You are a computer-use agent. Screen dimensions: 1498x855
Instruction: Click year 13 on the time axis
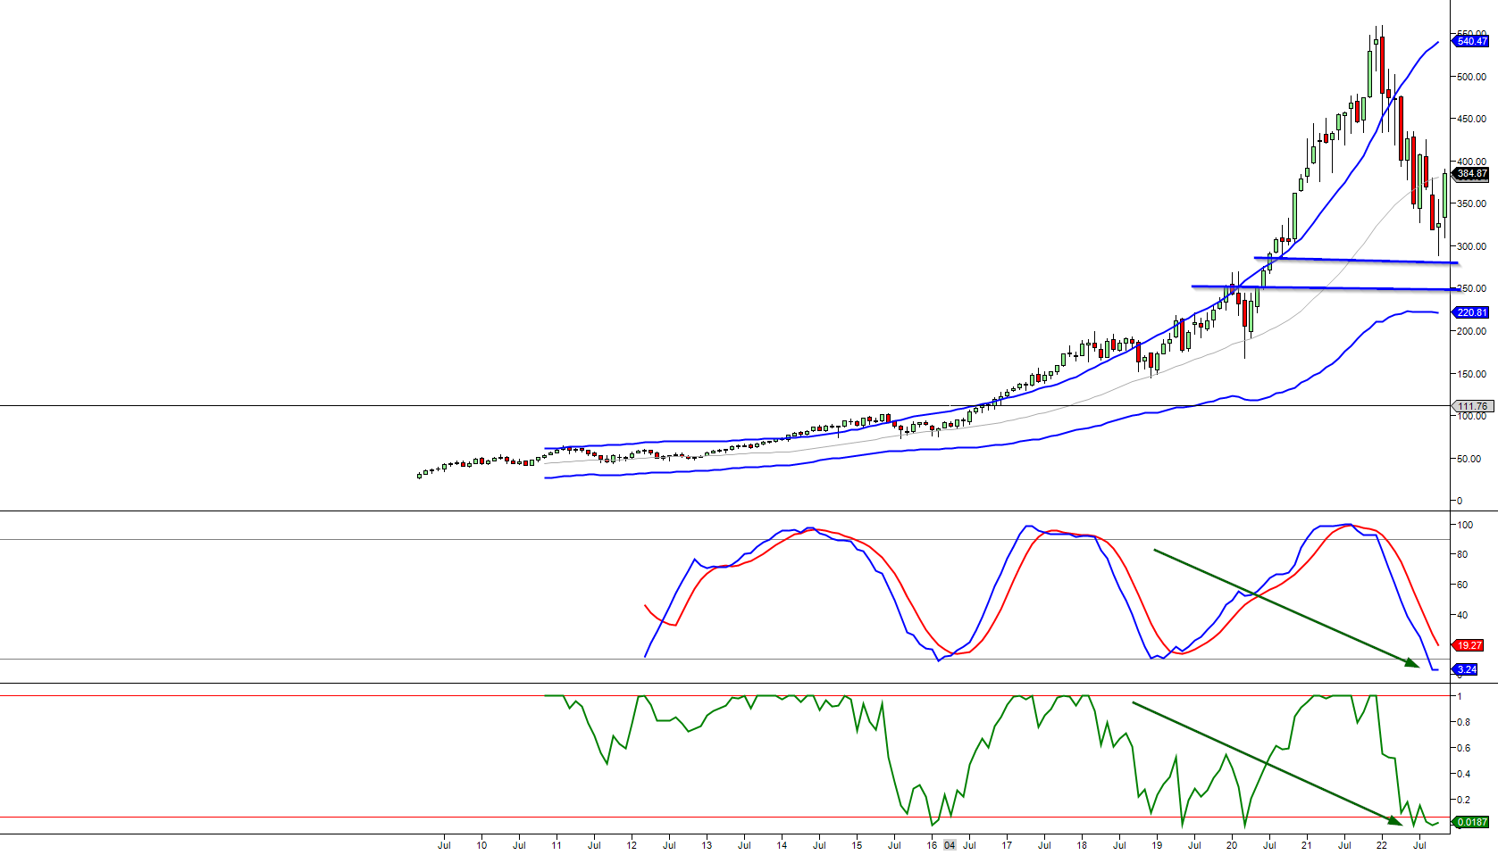tap(707, 845)
